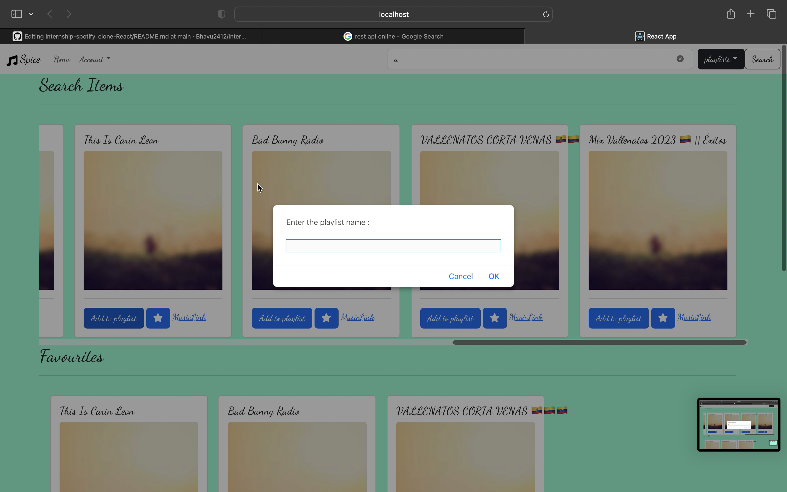Clear search field with x icon

coord(680,59)
